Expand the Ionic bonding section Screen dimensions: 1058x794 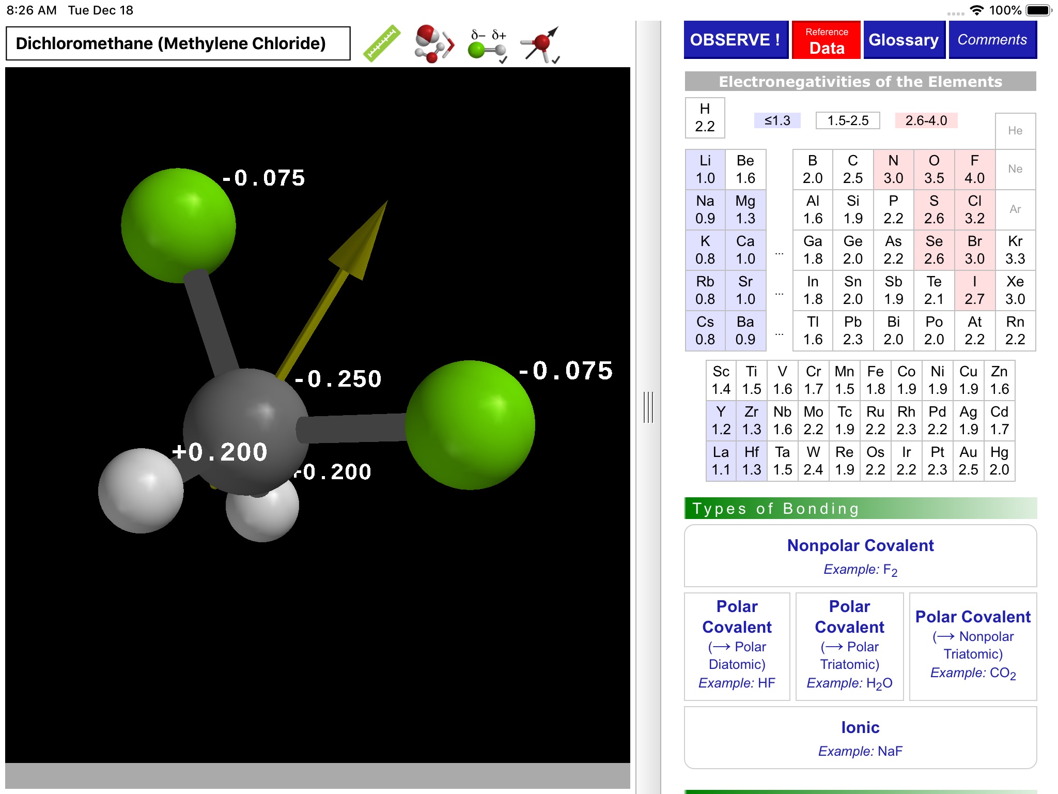coord(861,744)
